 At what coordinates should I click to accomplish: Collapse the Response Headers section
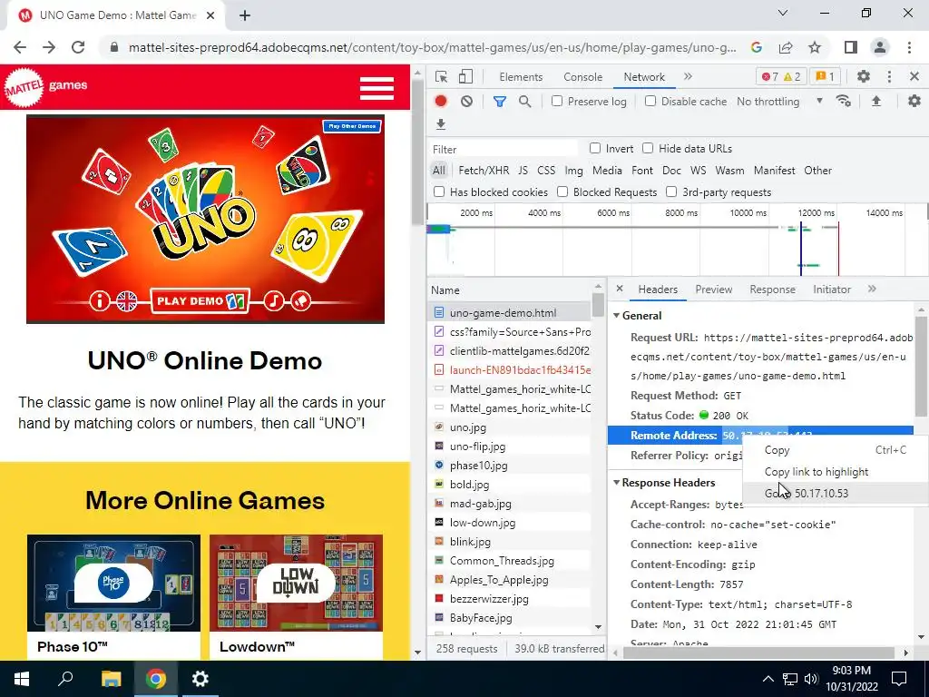[x=617, y=483]
